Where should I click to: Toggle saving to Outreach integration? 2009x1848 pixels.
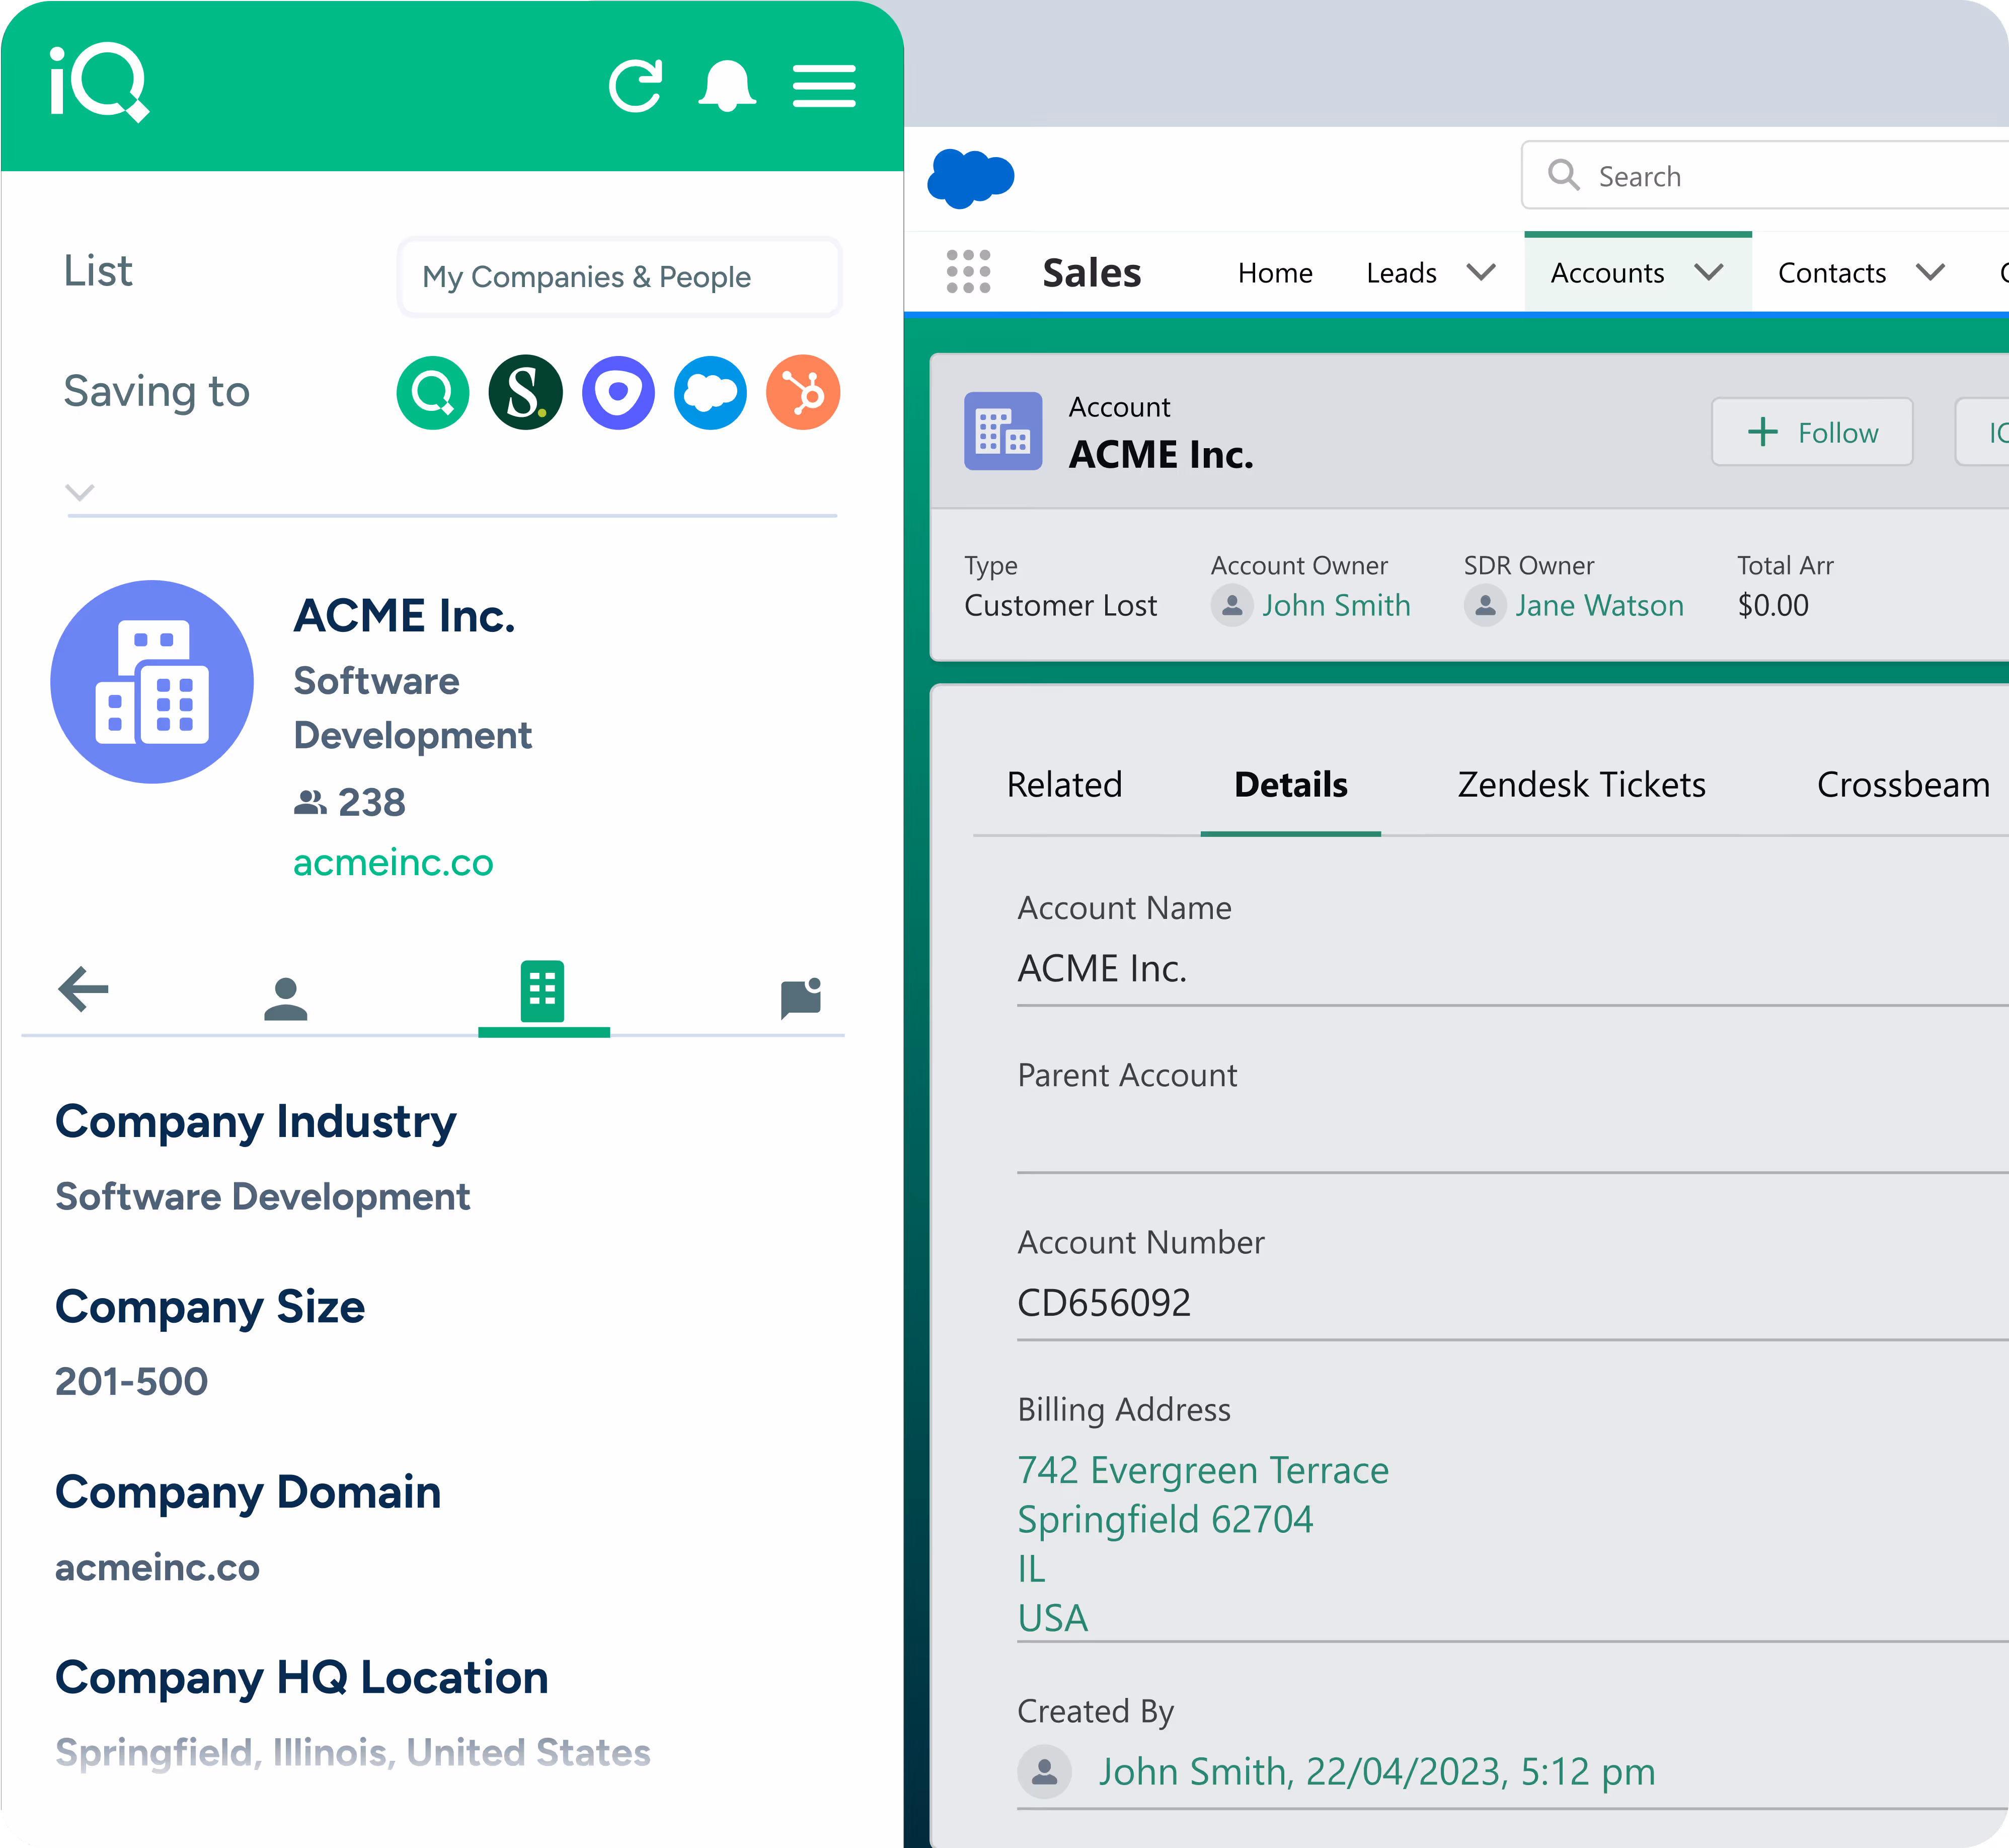click(x=619, y=392)
